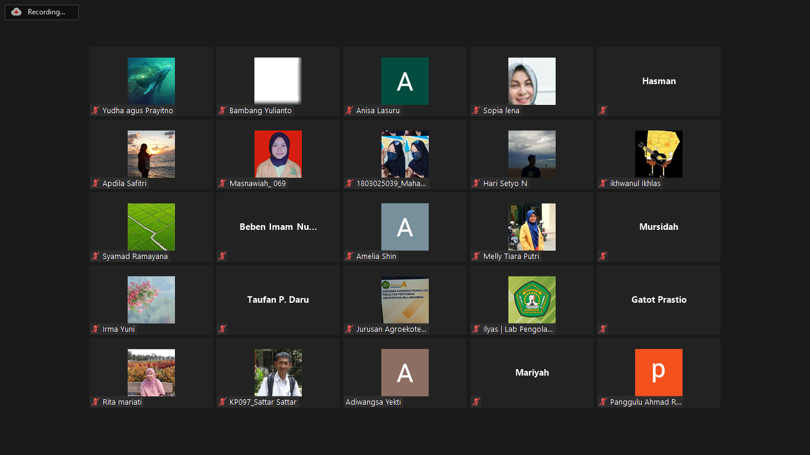Select the 1803025039_Maha... profile photo
This screenshot has height=455, width=810.
click(405, 154)
